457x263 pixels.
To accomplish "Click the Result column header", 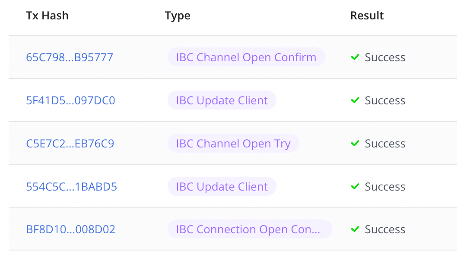I will point(367,16).
